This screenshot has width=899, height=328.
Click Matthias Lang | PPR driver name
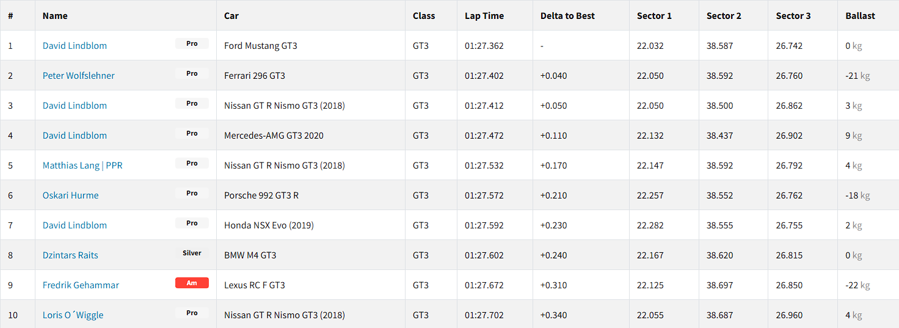82,166
